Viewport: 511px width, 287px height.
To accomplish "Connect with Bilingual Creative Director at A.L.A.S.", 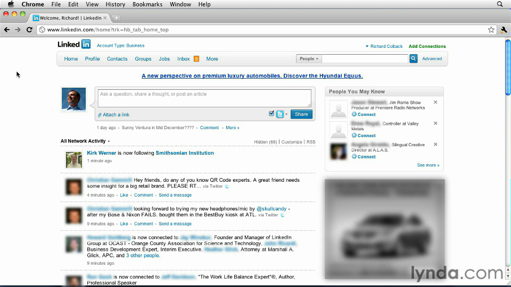I will 364,156.
